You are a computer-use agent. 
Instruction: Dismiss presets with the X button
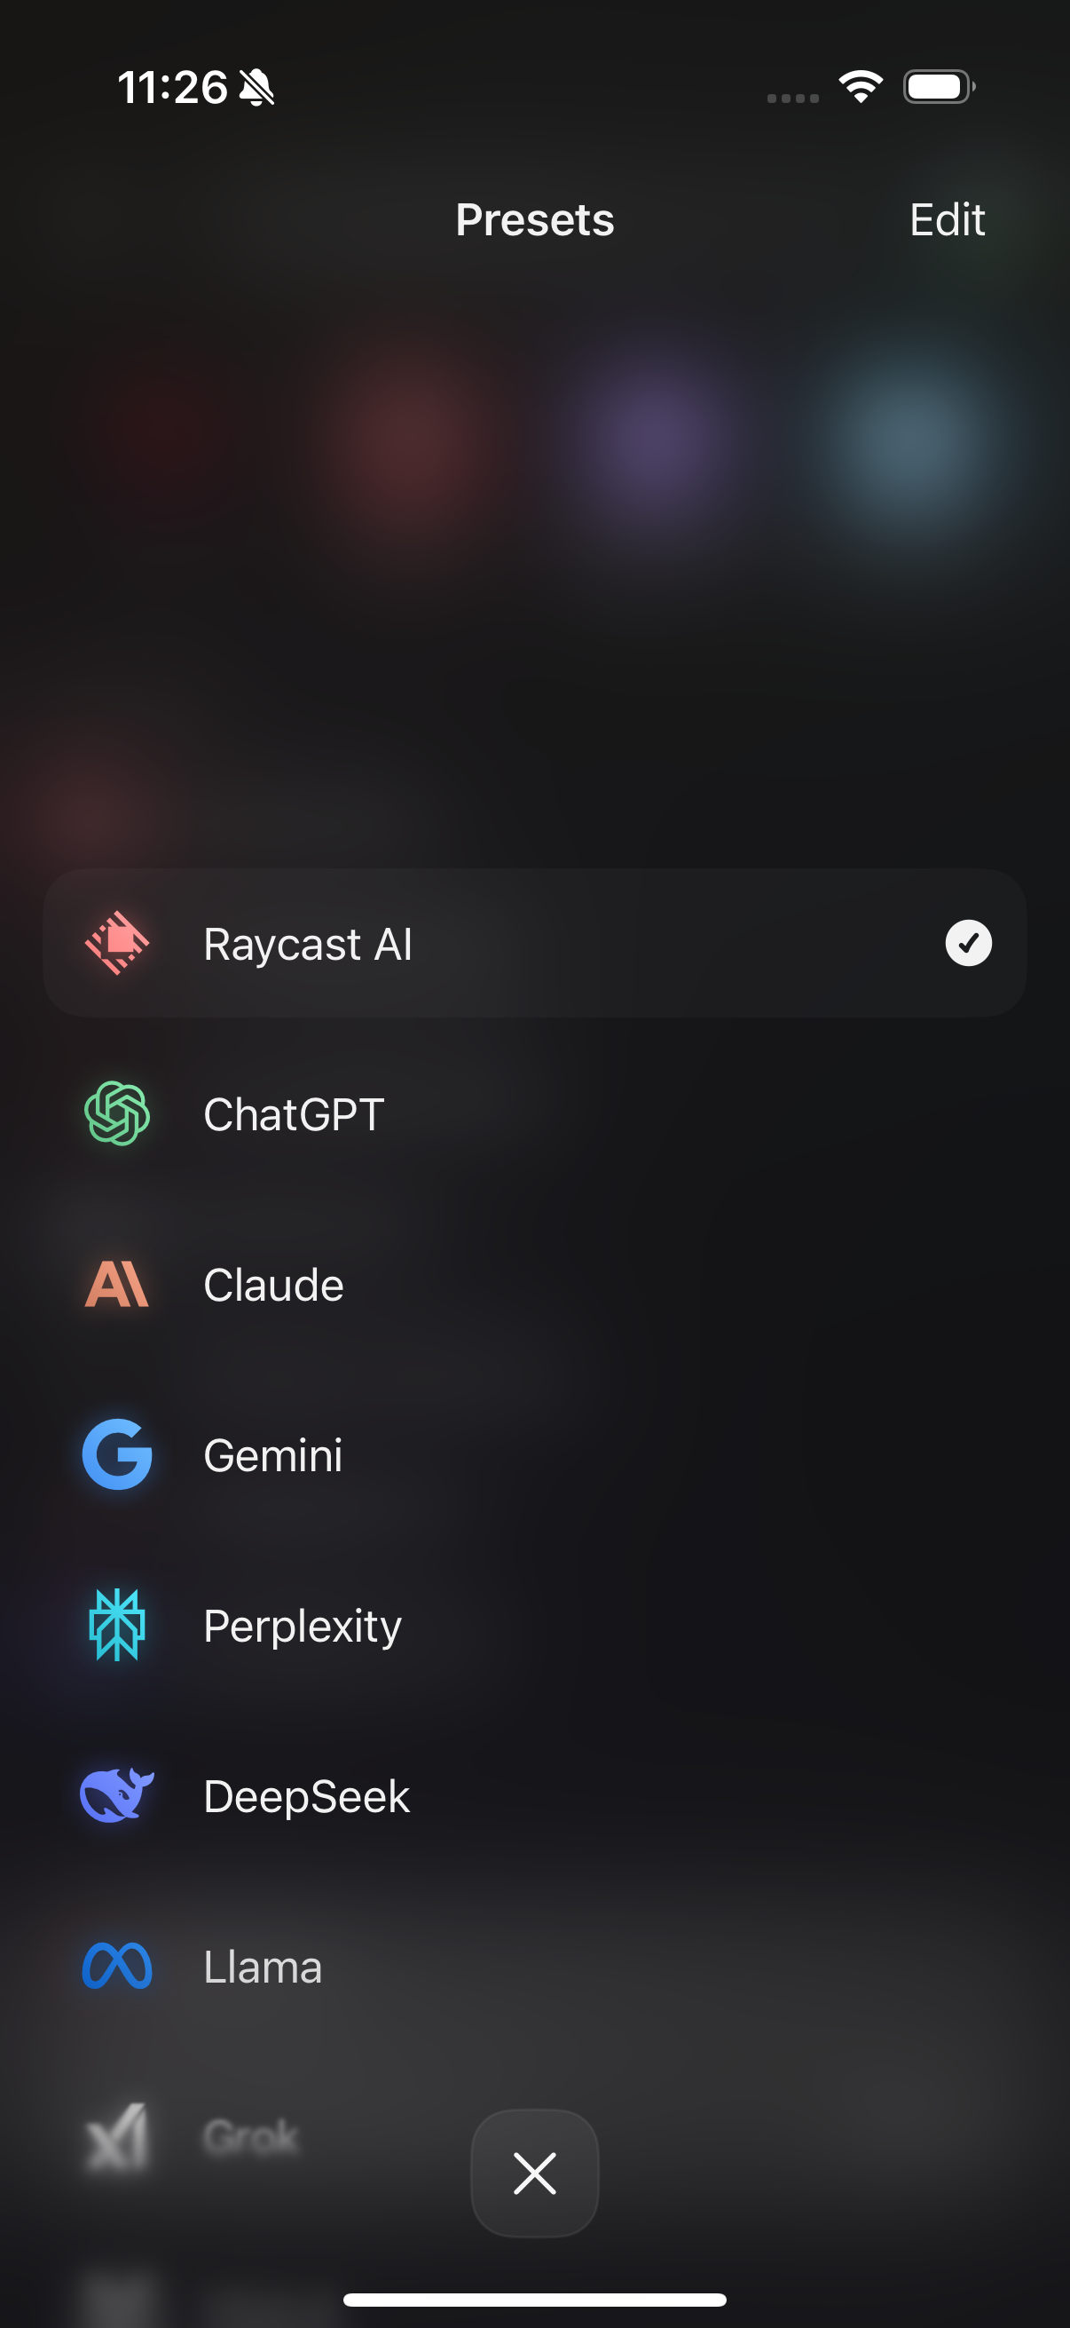pos(534,2173)
